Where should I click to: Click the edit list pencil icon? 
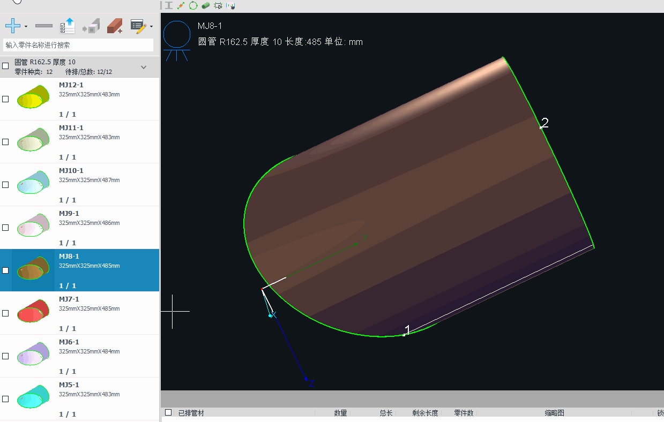(138, 26)
